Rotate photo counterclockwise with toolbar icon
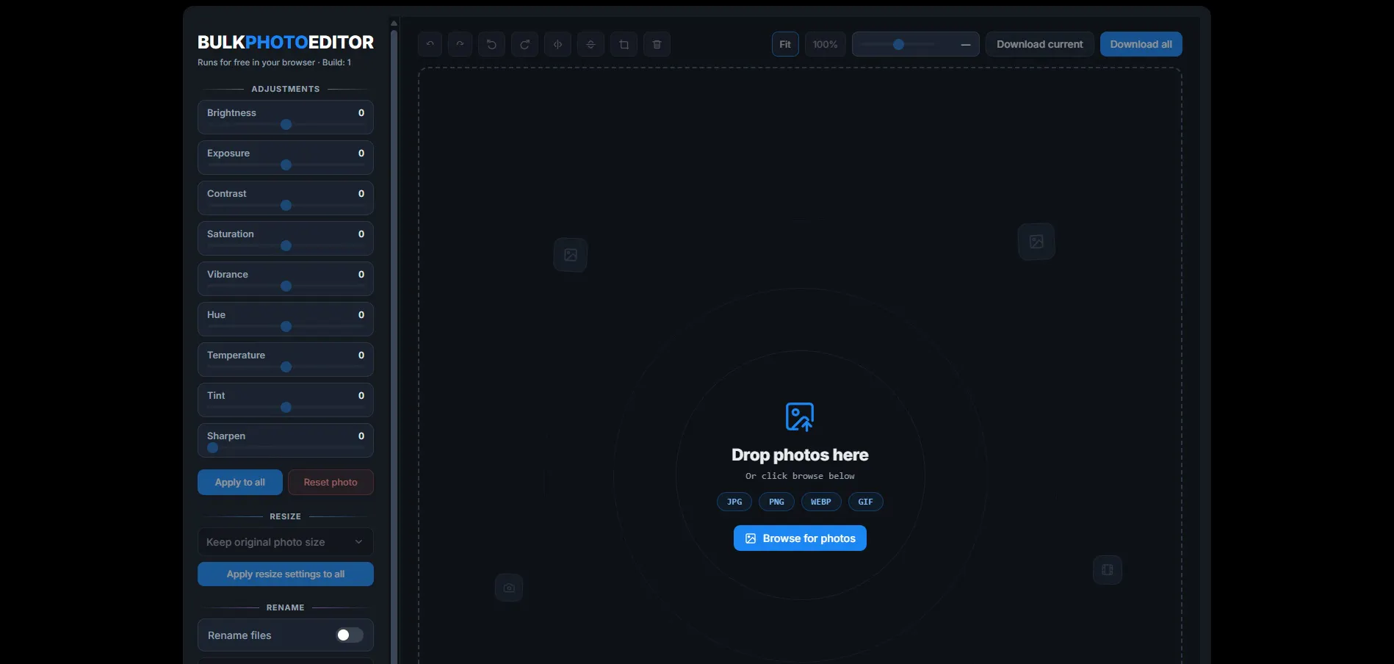Viewport: 1394px width, 664px height. pyautogui.click(x=491, y=44)
